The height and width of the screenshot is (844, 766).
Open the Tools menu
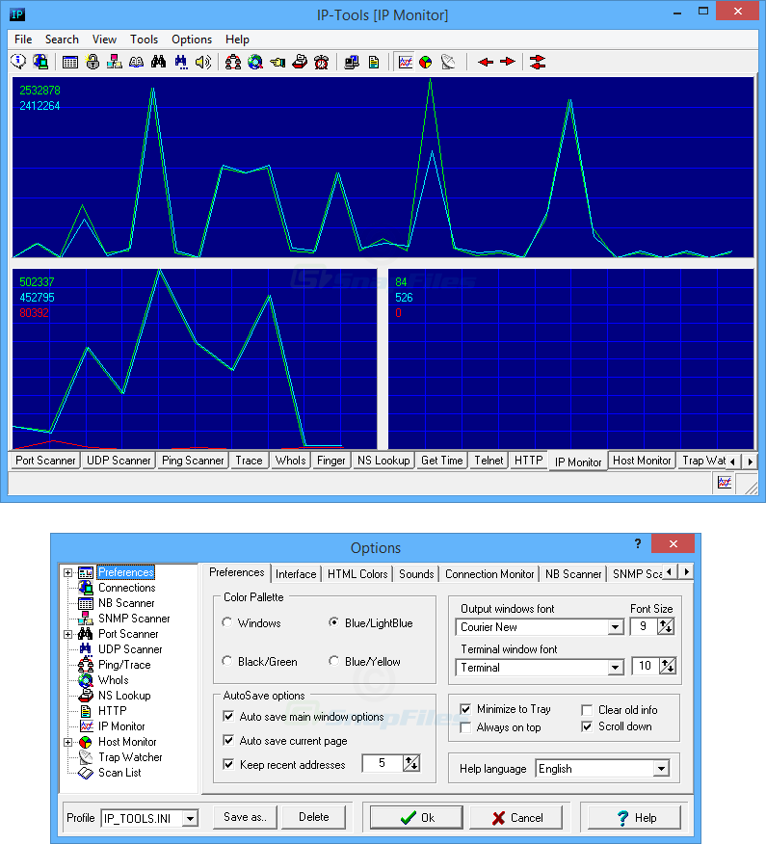coord(144,40)
